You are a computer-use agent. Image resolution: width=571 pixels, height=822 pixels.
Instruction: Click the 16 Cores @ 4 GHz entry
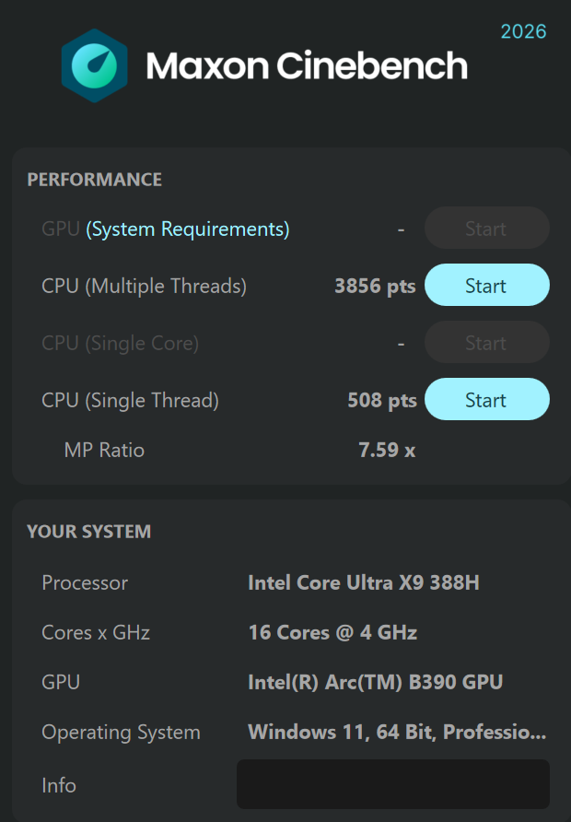(x=332, y=632)
